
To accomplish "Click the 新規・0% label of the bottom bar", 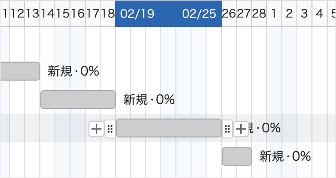I will (285, 156).
